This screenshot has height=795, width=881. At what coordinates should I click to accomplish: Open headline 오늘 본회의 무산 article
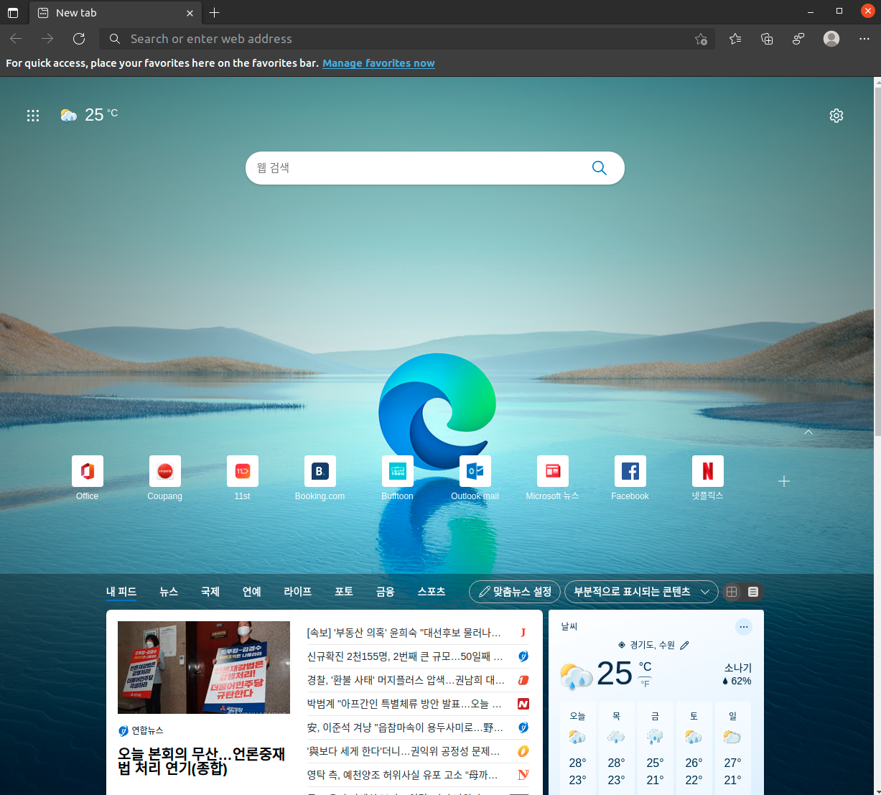(201, 761)
